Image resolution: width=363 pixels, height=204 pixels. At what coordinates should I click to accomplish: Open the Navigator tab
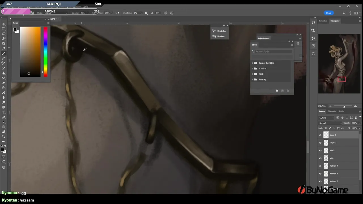pyautogui.click(x=335, y=21)
